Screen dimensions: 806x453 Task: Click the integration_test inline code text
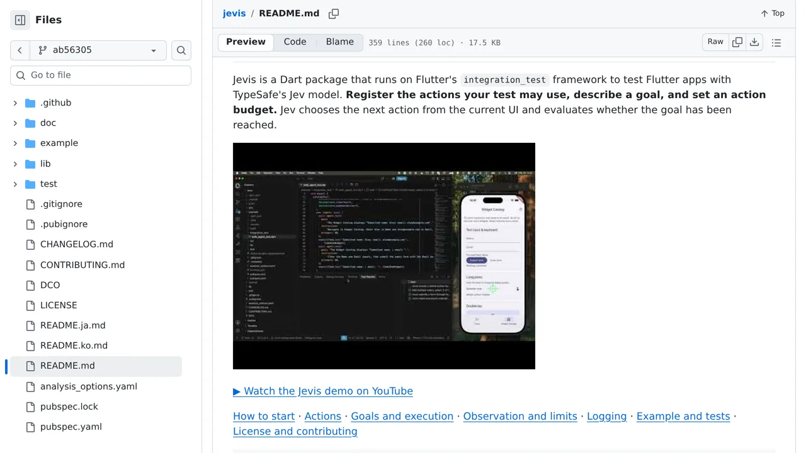[504, 80]
